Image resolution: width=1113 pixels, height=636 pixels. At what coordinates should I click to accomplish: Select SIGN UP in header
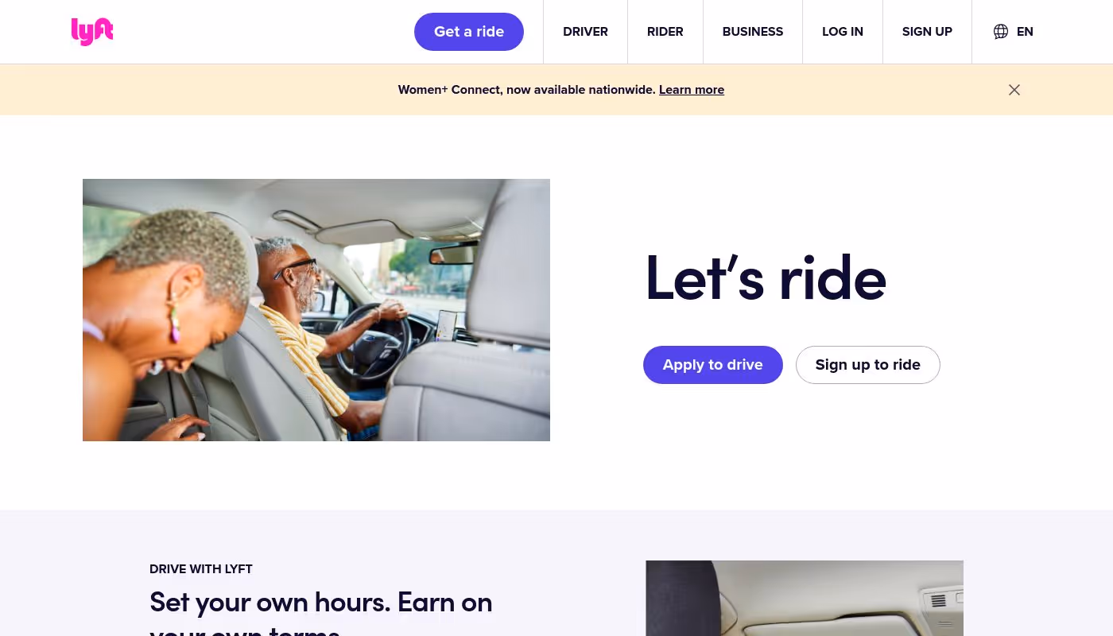click(x=927, y=32)
